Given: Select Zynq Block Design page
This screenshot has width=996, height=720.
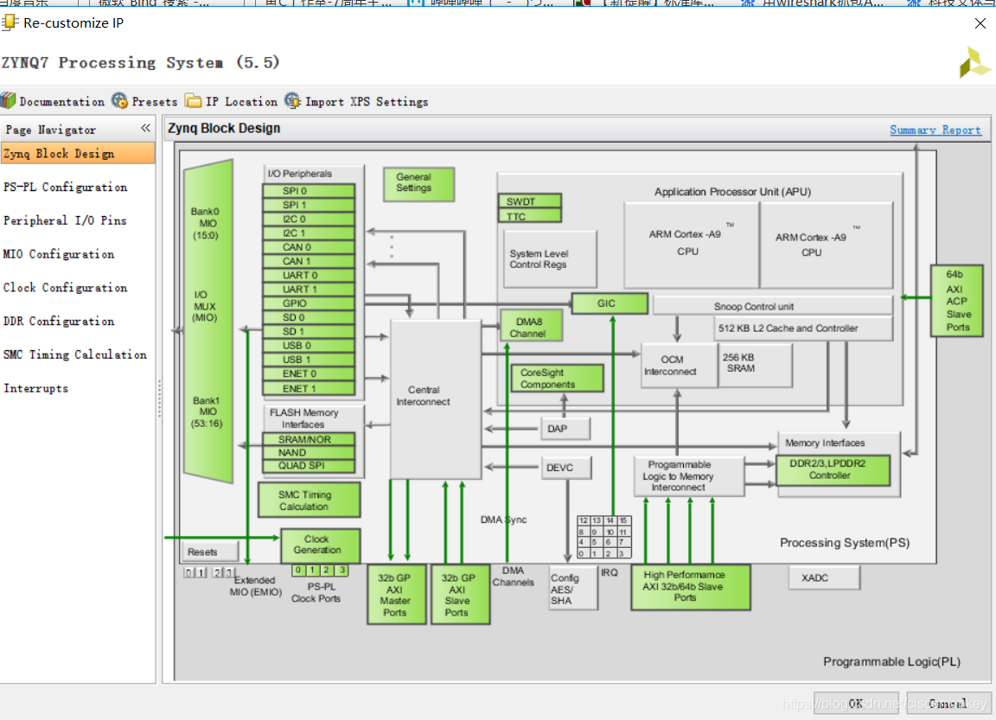Looking at the screenshot, I should 78,154.
